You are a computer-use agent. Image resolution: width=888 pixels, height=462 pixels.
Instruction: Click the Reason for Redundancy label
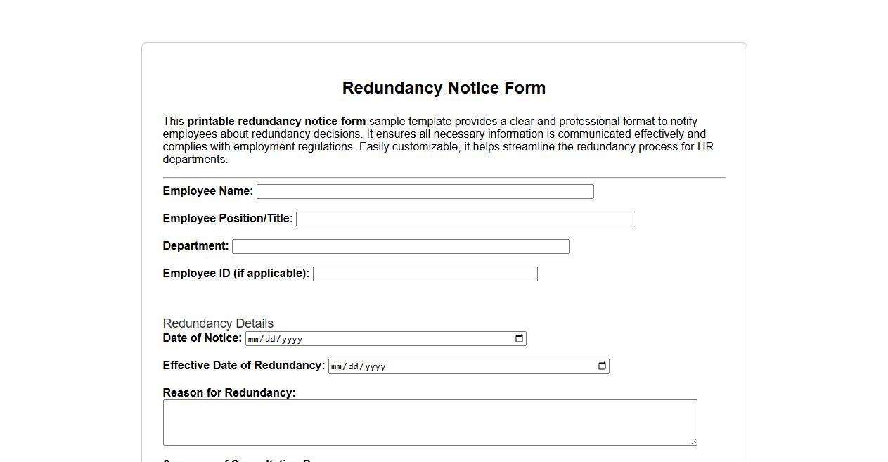coord(229,392)
